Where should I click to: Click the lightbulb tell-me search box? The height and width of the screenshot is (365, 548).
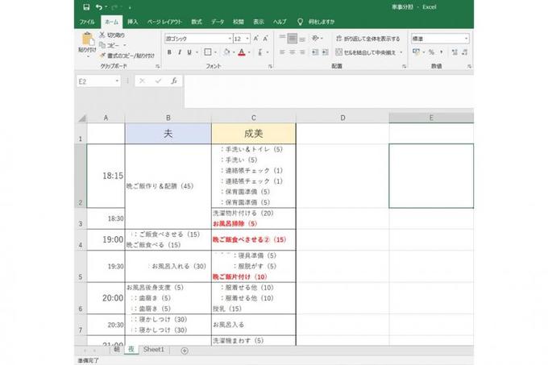[316, 22]
